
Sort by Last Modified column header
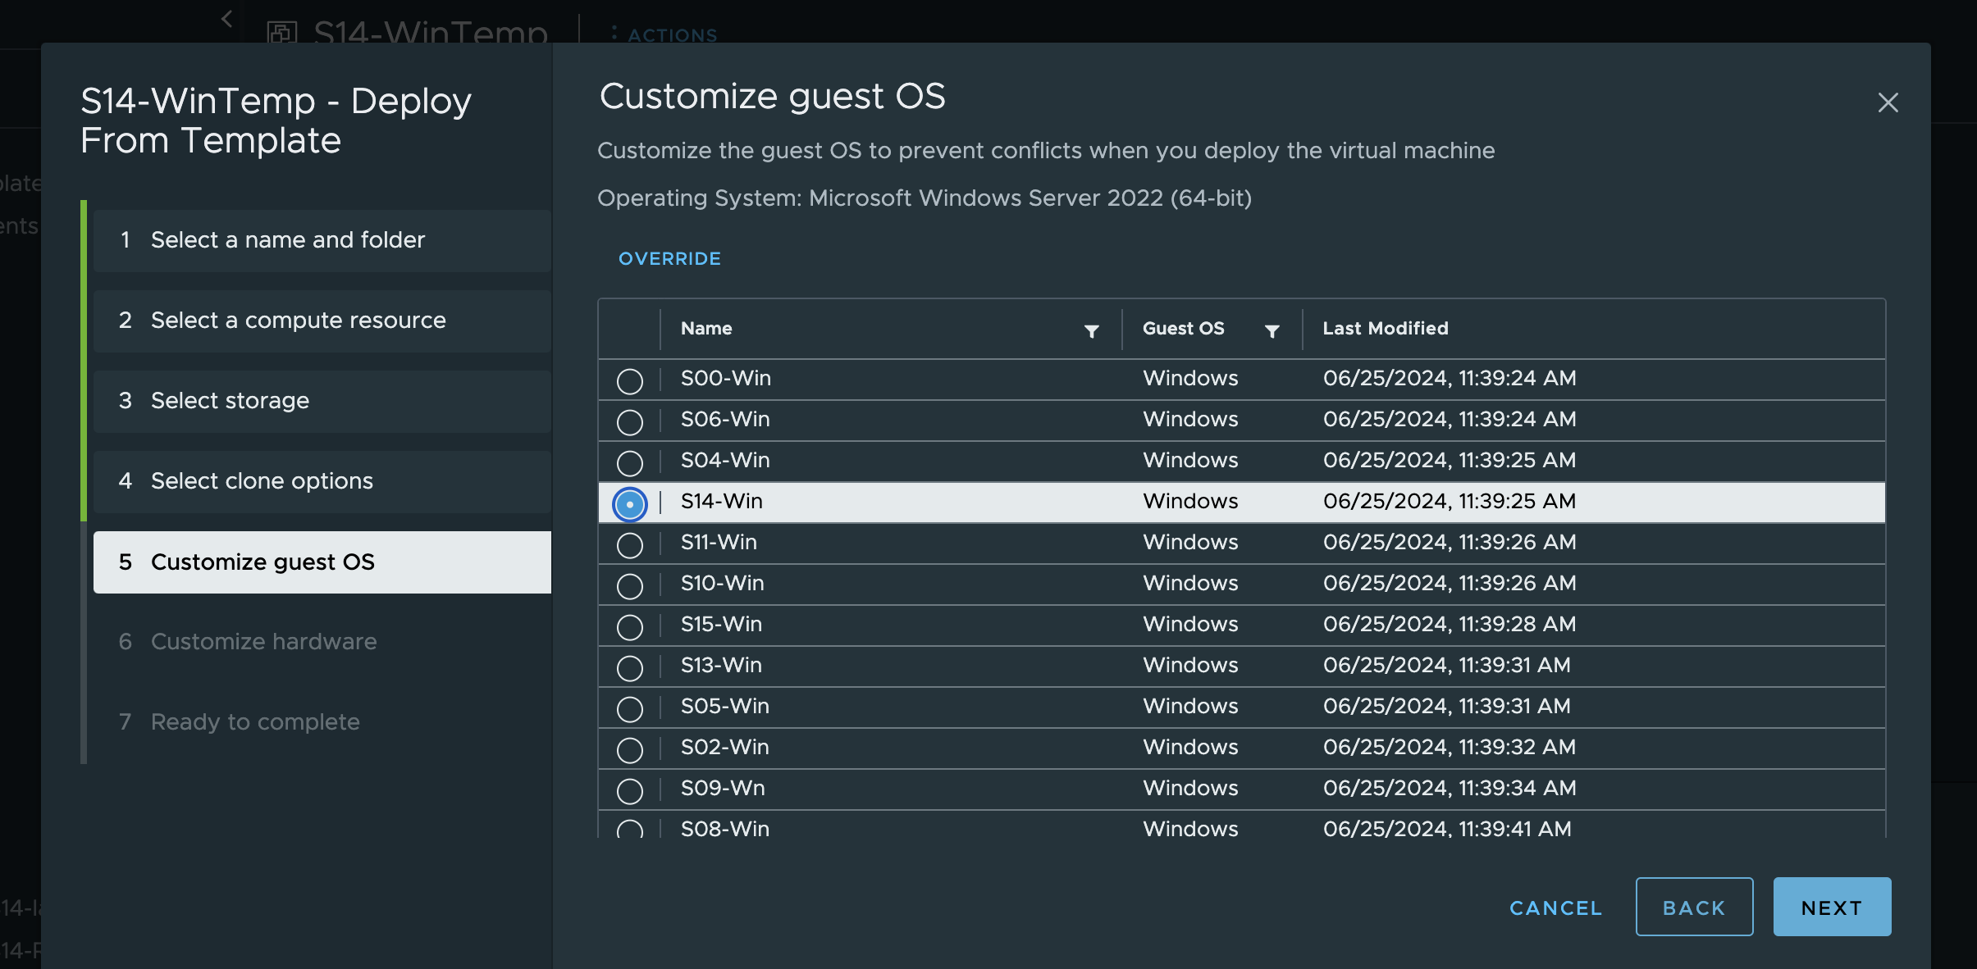(1385, 329)
